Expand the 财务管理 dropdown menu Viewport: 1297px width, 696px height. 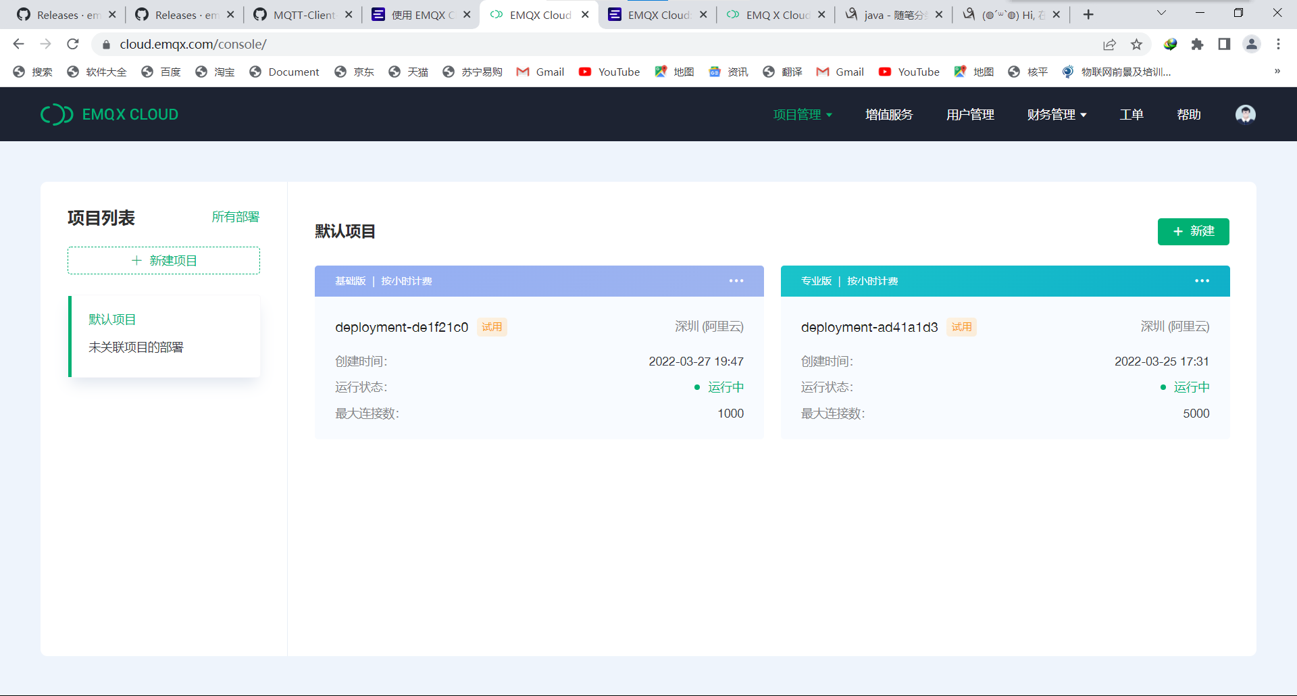[x=1057, y=115]
